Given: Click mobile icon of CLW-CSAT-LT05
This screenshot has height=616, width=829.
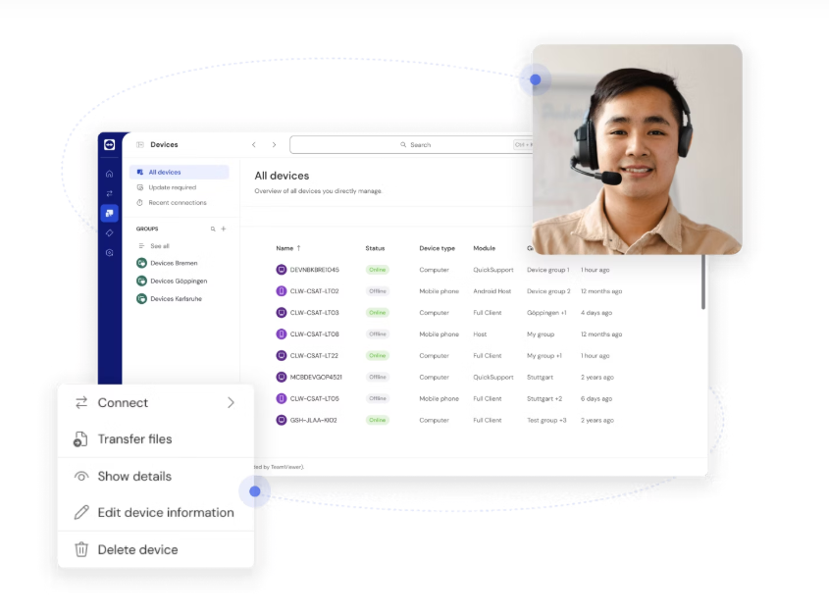Looking at the screenshot, I should pyautogui.click(x=282, y=398).
